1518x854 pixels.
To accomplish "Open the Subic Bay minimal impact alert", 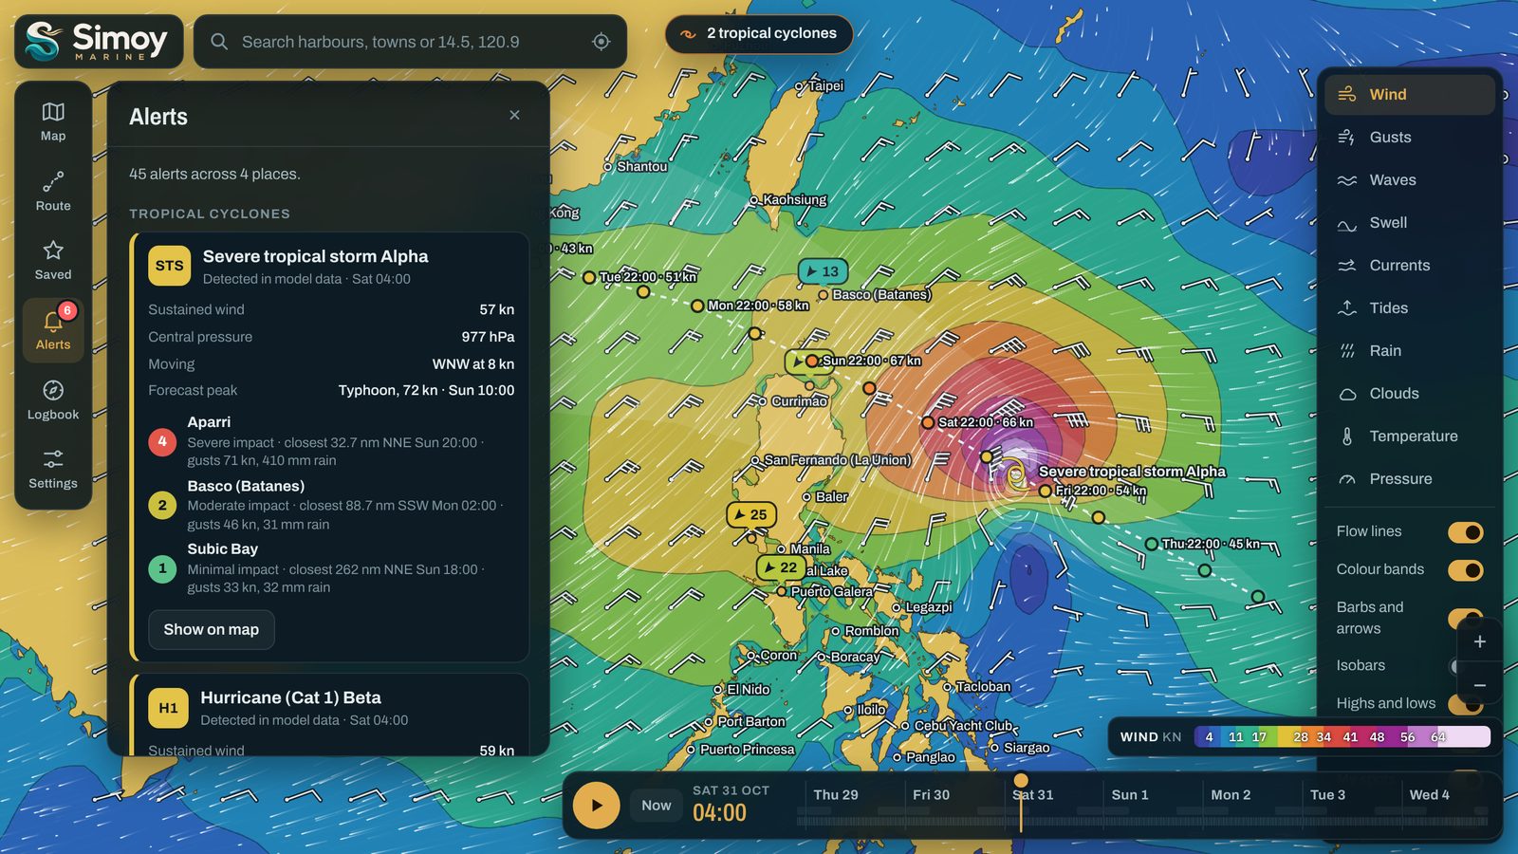I will 331,567.
